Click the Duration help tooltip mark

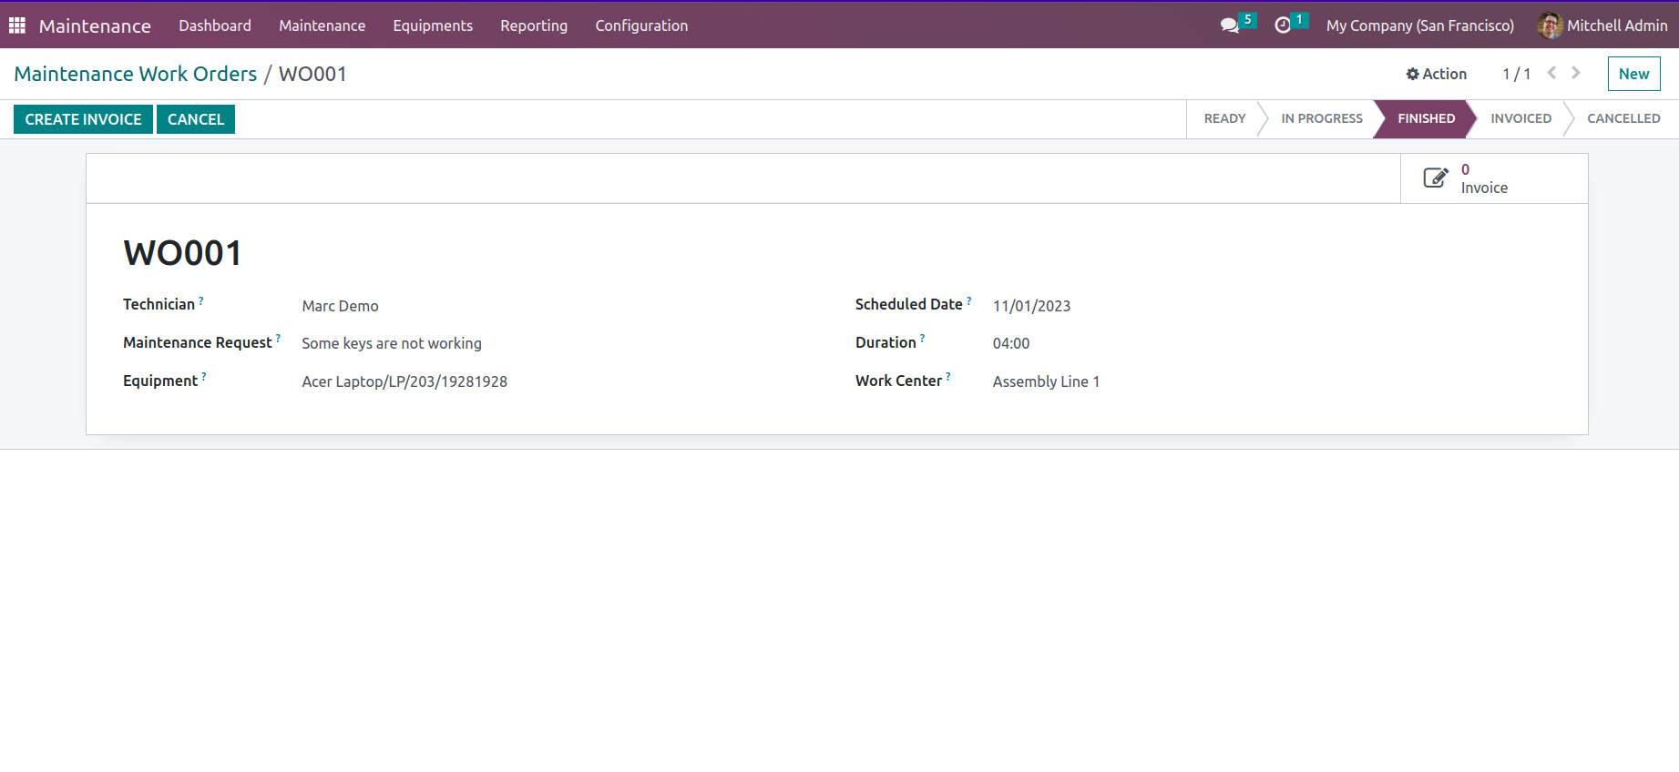(923, 339)
